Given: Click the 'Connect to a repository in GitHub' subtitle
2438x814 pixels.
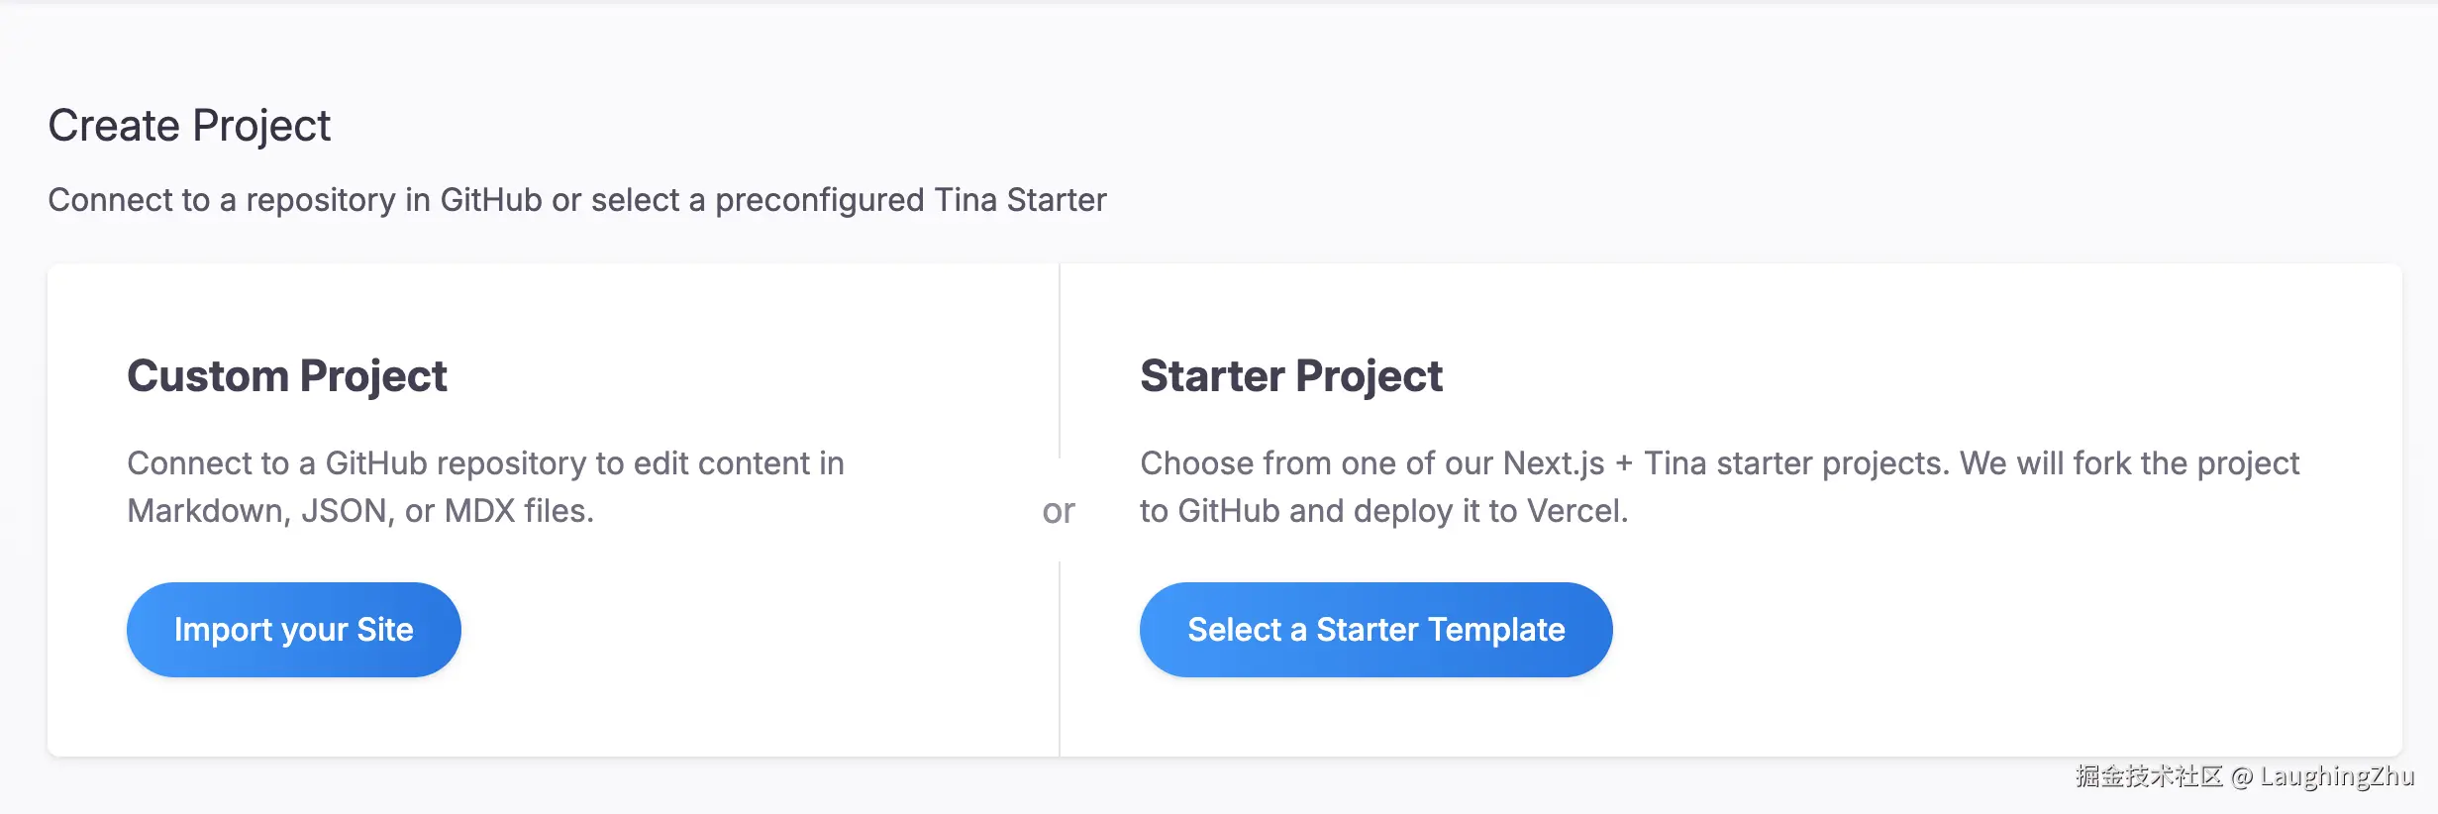Looking at the screenshot, I should point(576,200).
